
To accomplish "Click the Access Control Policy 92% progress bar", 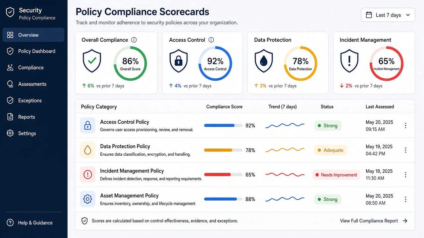I will 223,126.
